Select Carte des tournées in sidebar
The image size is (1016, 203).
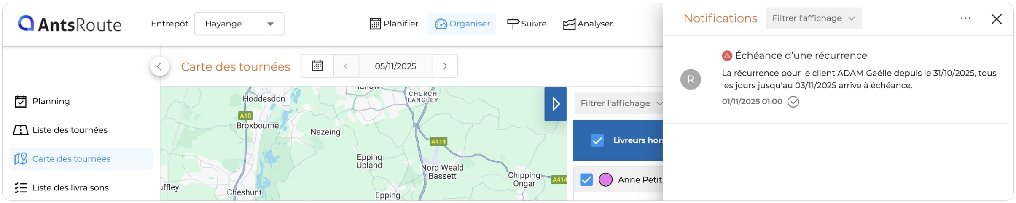pos(81,159)
